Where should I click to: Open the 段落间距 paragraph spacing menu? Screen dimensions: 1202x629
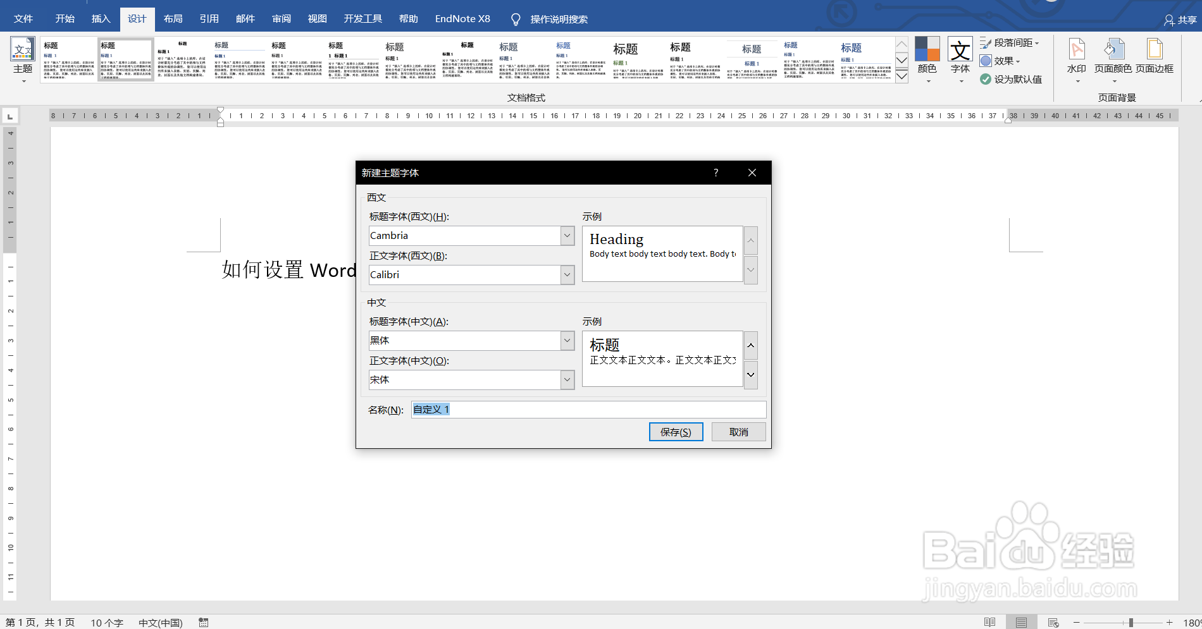point(1010,43)
